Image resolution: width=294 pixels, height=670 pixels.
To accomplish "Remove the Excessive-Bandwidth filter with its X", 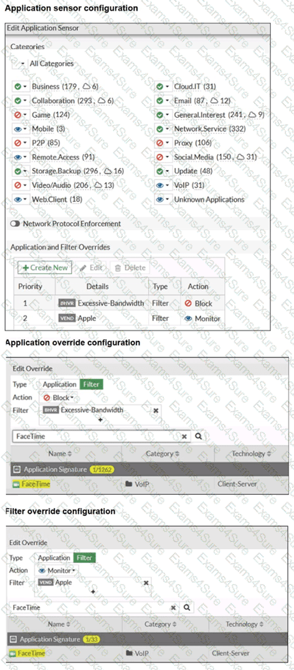I will [156, 409].
